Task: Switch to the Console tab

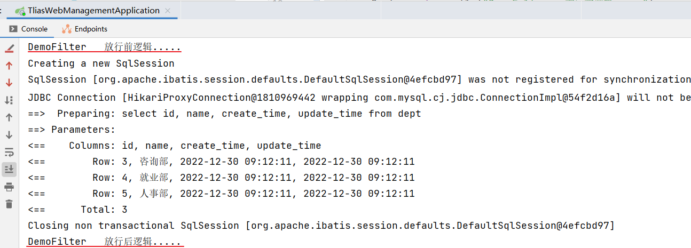Action: tap(29, 29)
